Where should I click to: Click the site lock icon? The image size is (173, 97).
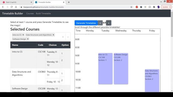tap(21, 7)
